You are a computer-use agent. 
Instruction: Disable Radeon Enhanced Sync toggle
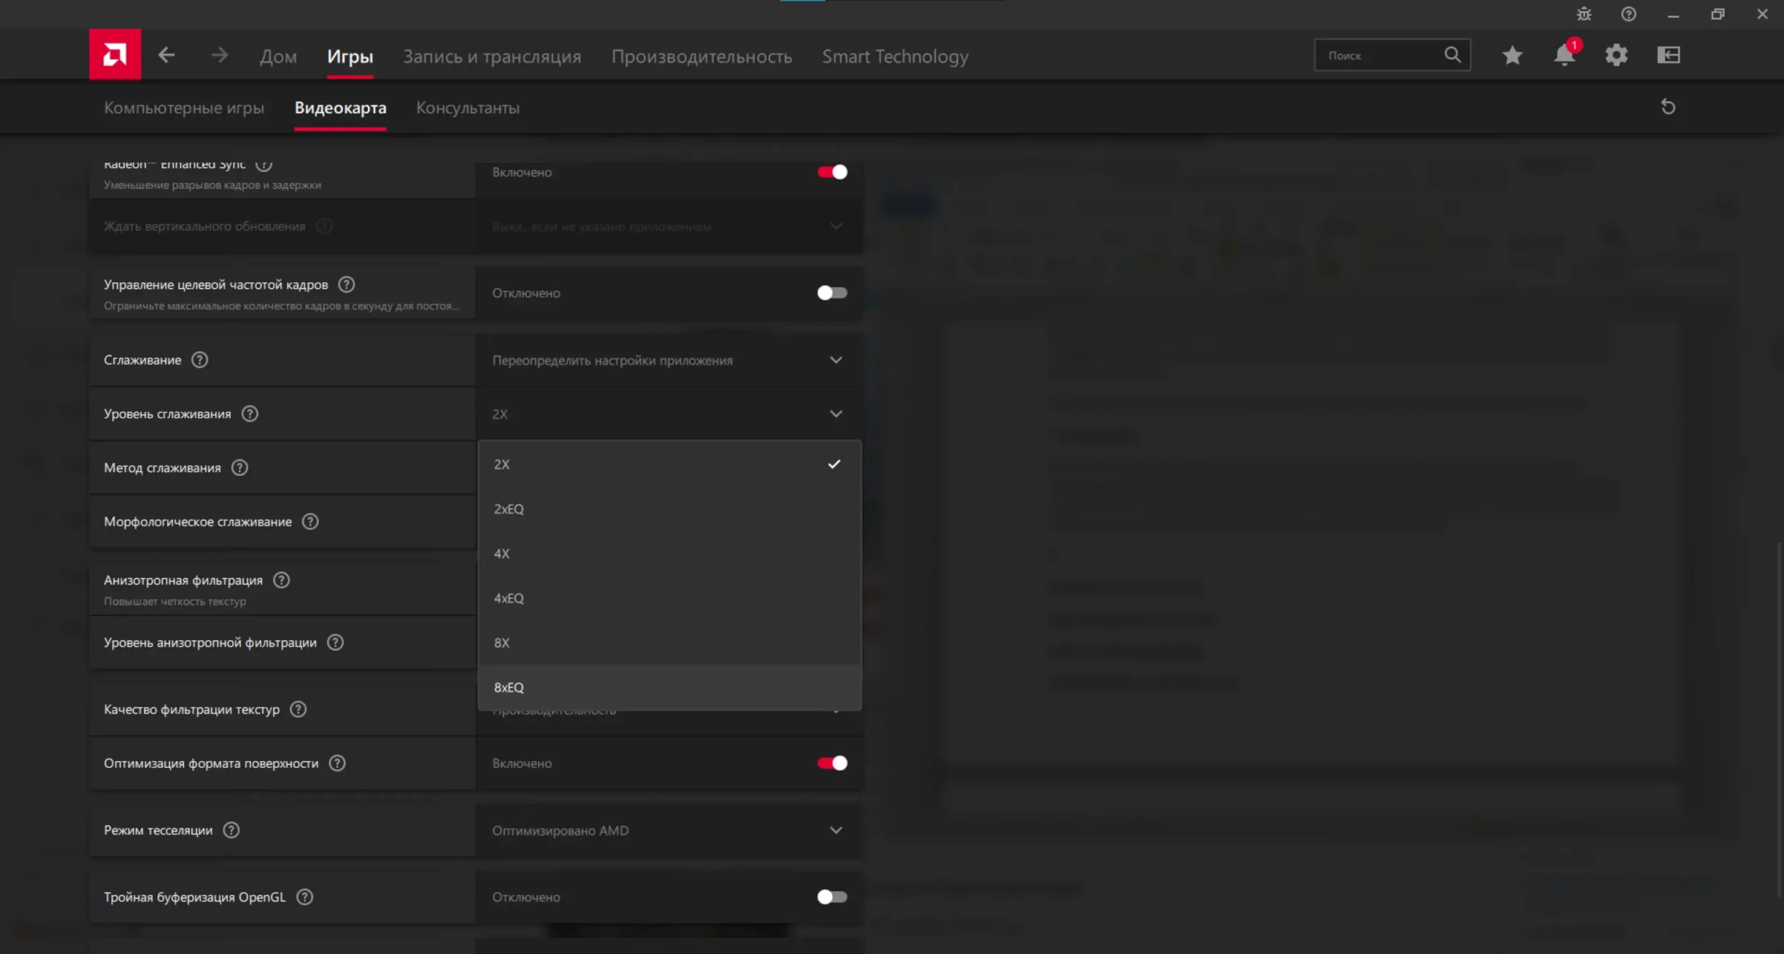tap(832, 172)
